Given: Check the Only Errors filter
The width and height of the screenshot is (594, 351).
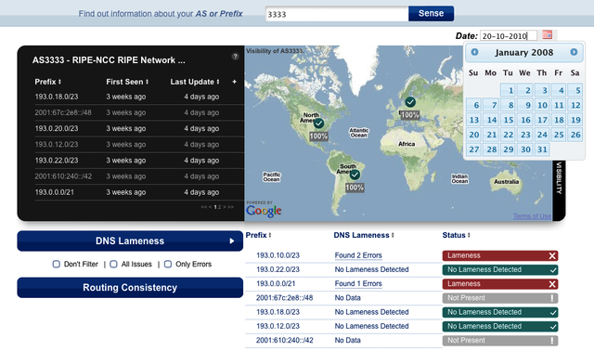Looking at the screenshot, I should tap(168, 265).
